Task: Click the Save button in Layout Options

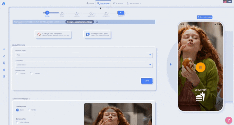Action: point(146,81)
